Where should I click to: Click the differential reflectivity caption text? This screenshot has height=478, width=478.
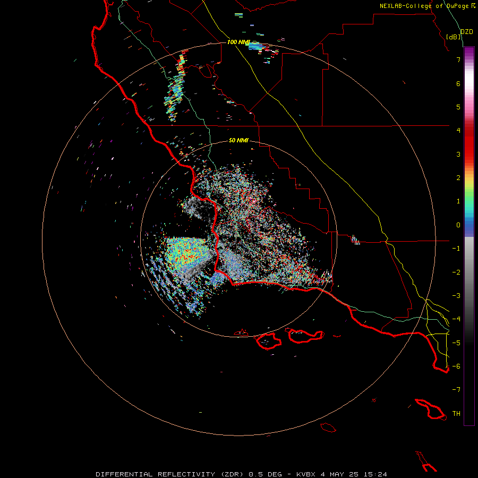click(x=242, y=474)
